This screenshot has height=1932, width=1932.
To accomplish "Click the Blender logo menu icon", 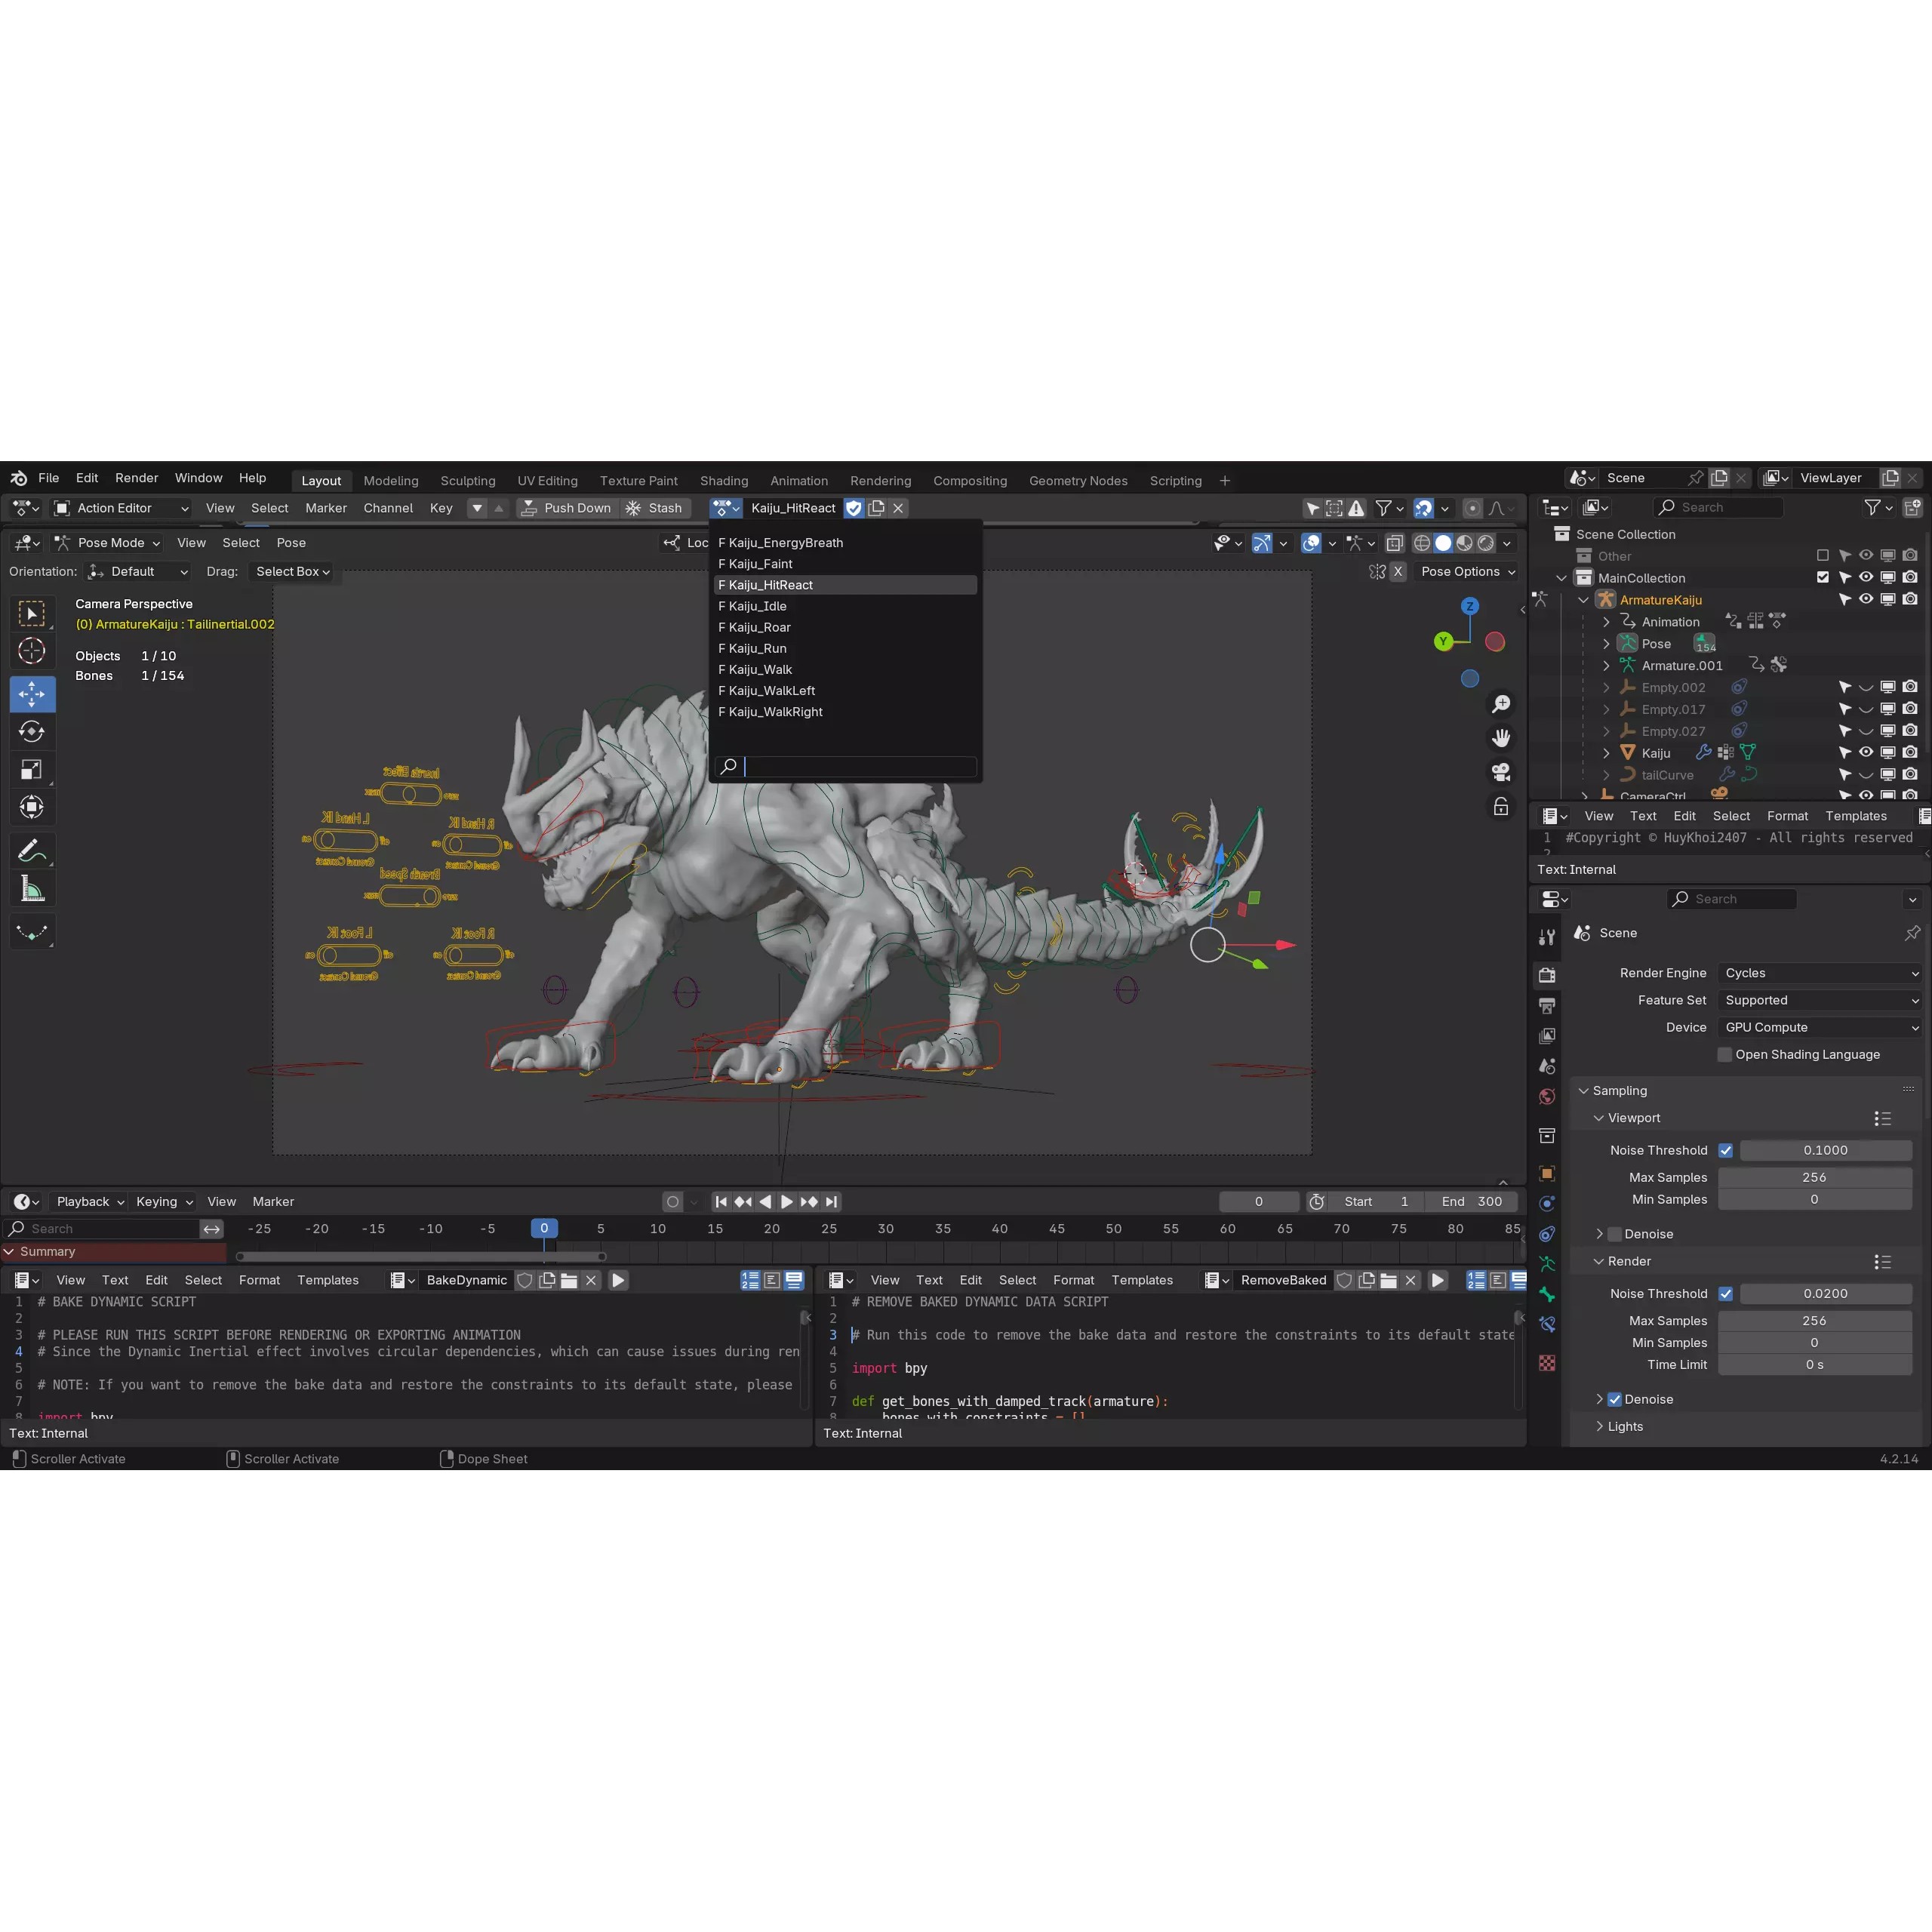I will (19, 478).
